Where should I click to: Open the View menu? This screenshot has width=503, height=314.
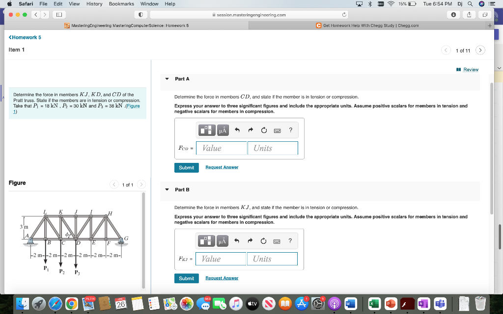(x=74, y=4)
